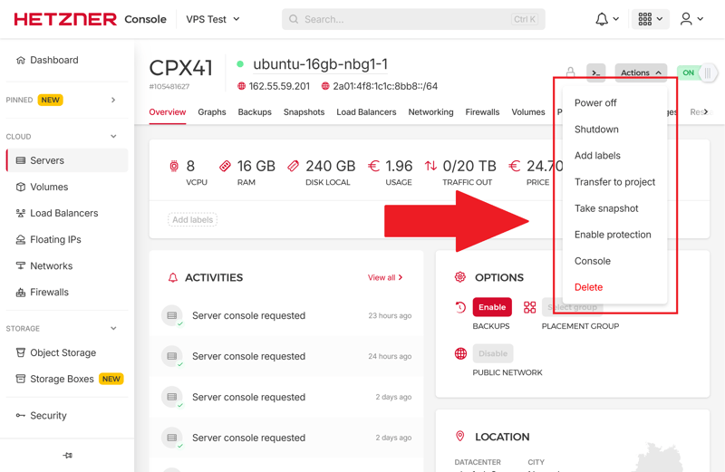Click the notifications bell icon
Image resolution: width=725 pixels, height=472 pixels.
[x=602, y=19]
